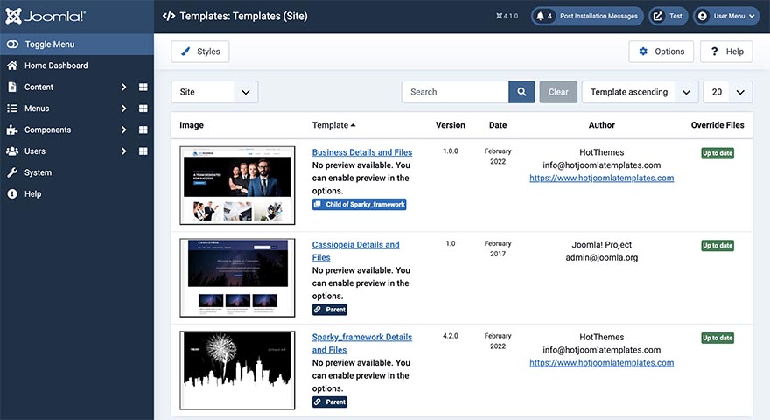Click the Child of Sparky_framework badge
Viewport: 770px width, 420px height.
click(359, 205)
